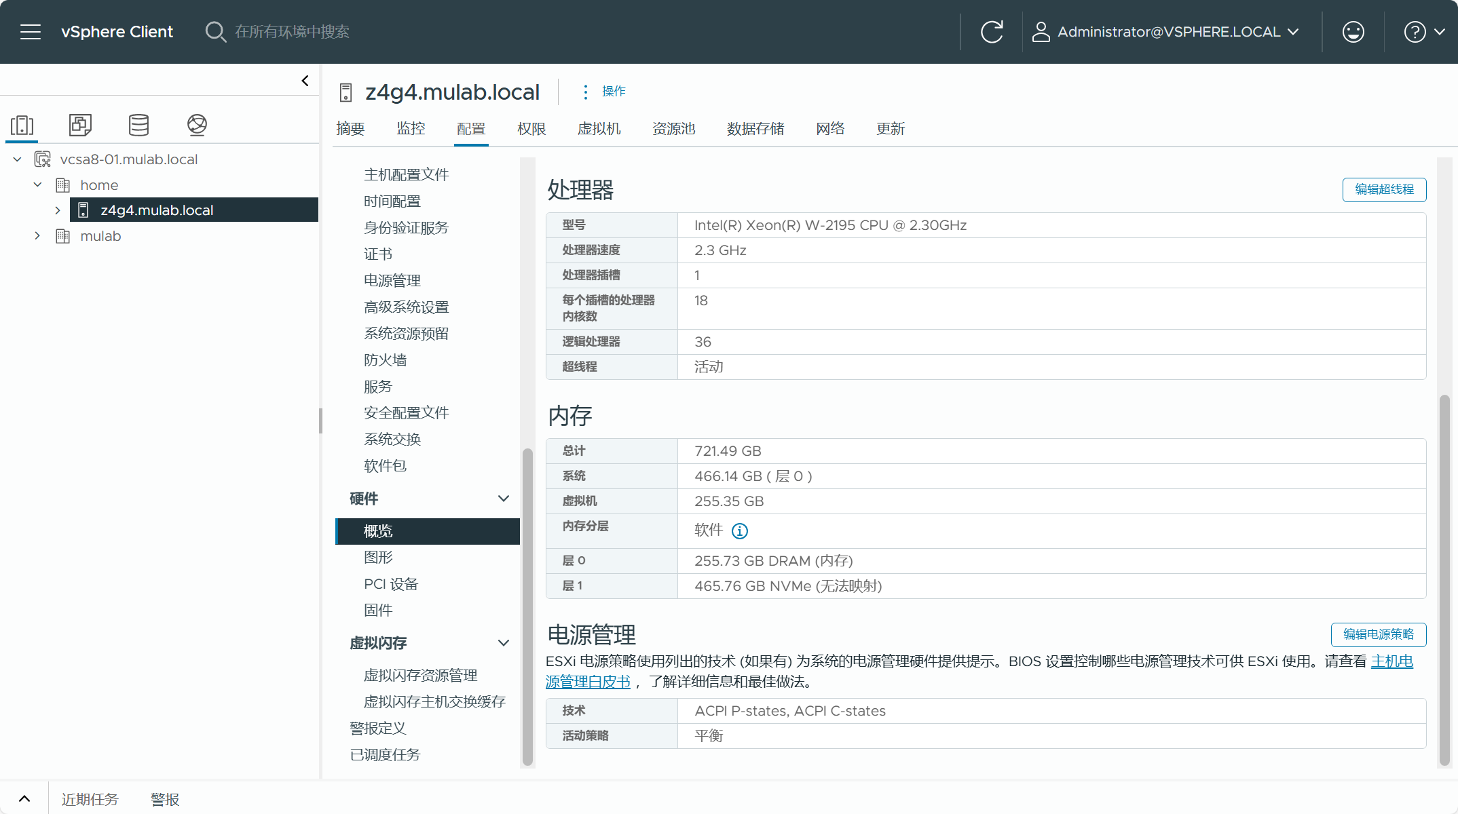Click the 编辑超线程 button
Image resolution: width=1458 pixels, height=814 pixels.
click(x=1383, y=189)
